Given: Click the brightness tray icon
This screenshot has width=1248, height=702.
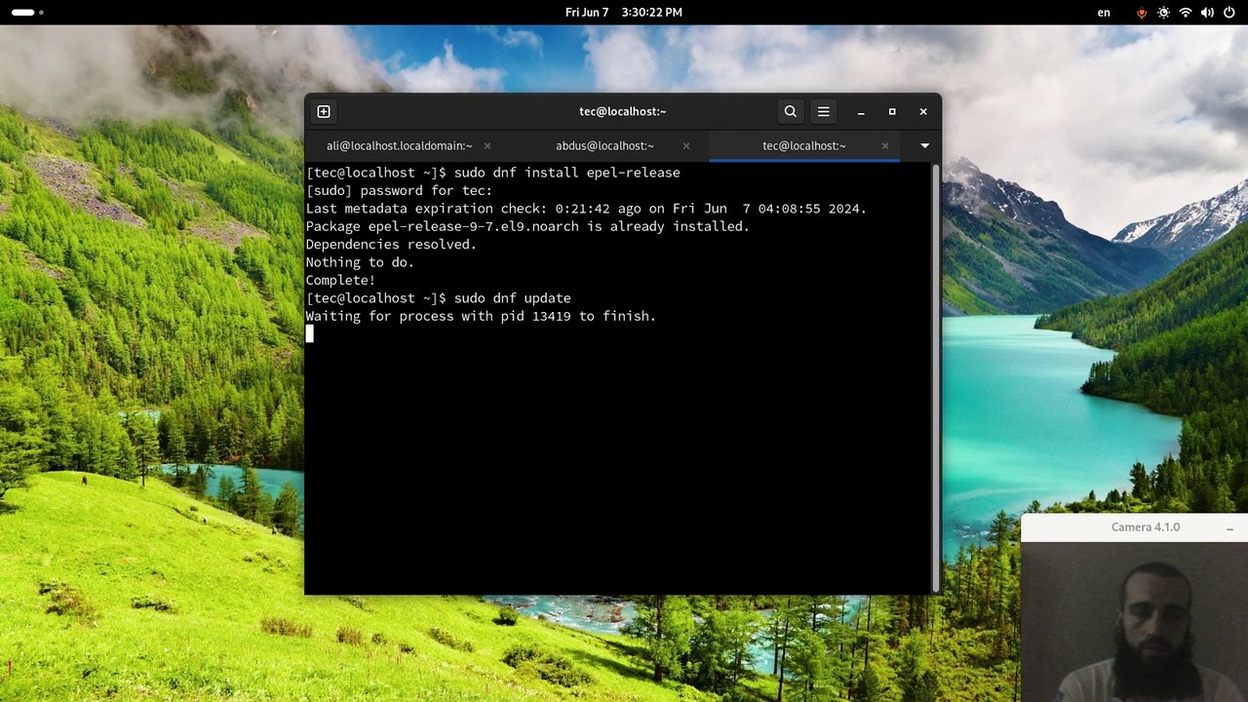Looking at the screenshot, I should click(1163, 13).
